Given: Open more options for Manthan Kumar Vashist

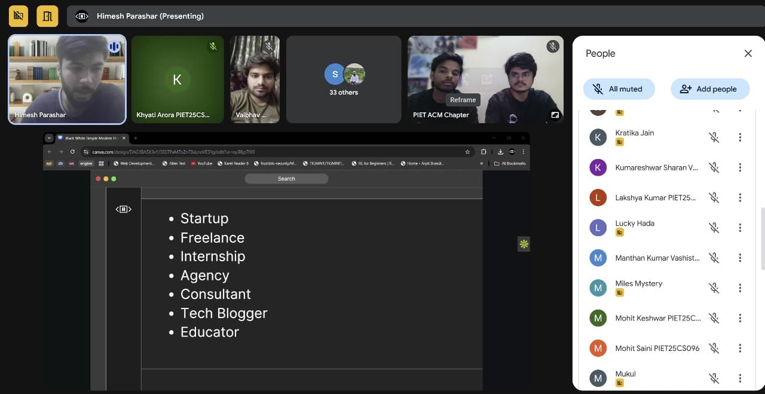Looking at the screenshot, I should [740, 258].
